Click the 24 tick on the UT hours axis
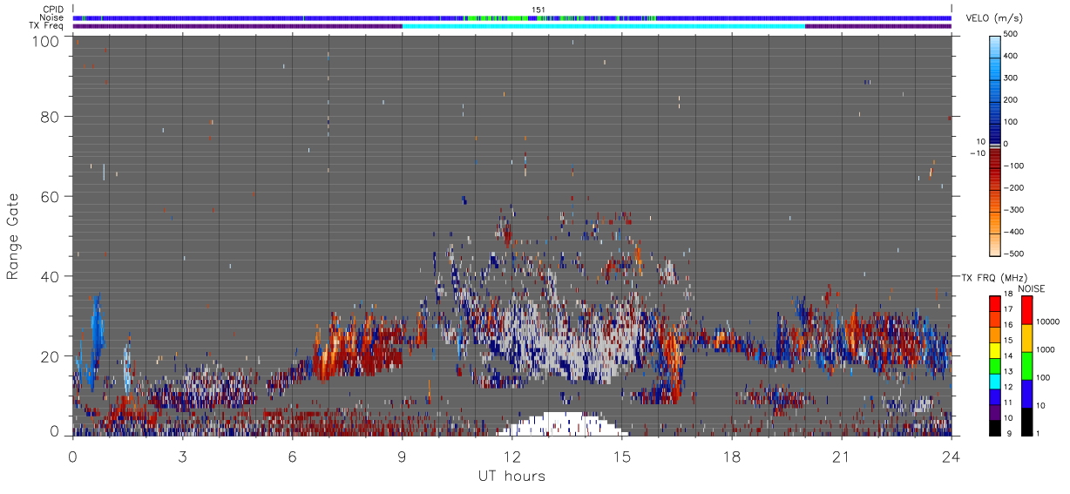 [x=951, y=456]
